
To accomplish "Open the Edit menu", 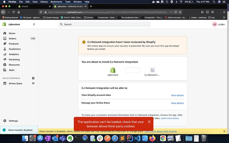I will pyautogui.click(x=28, y=2).
